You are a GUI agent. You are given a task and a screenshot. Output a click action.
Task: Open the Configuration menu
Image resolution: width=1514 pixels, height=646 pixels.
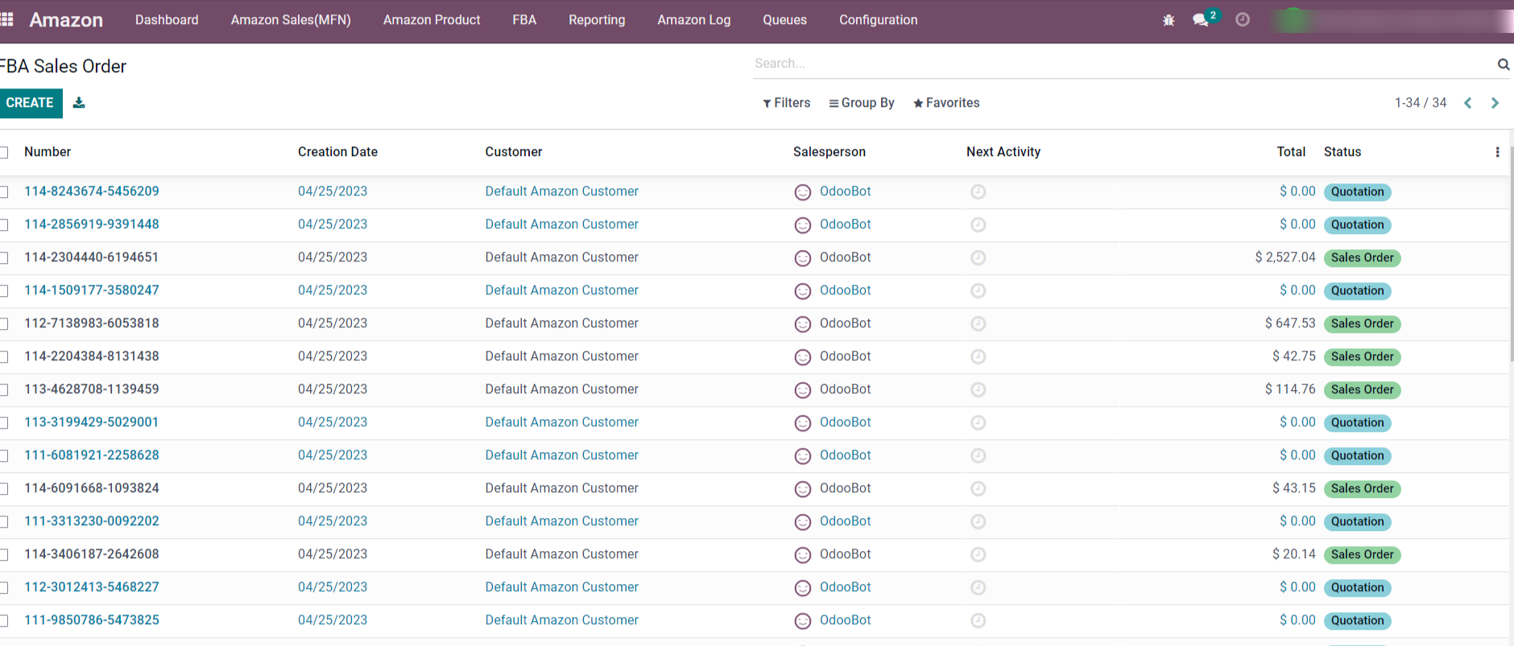pos(878,20)
